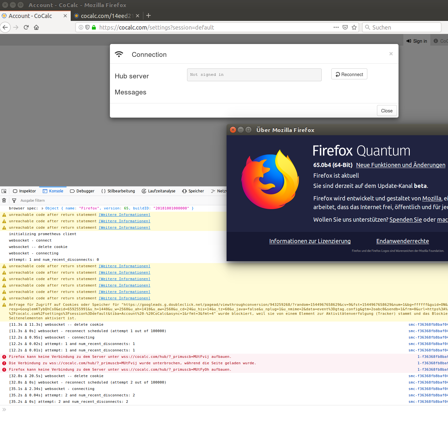Open a new browser tab with plus
448x424 pixels.
pyautogui.click(x=148, y=15)
